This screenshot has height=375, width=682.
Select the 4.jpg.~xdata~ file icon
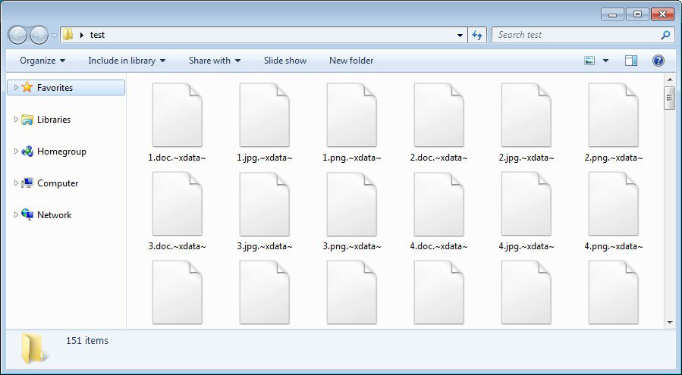pyautogui.click(x=526, y=204)
